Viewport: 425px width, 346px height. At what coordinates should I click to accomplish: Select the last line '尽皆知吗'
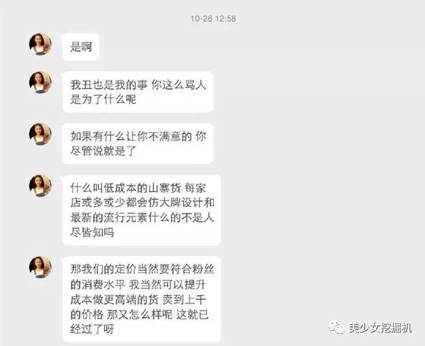click(x=92, y=232)
